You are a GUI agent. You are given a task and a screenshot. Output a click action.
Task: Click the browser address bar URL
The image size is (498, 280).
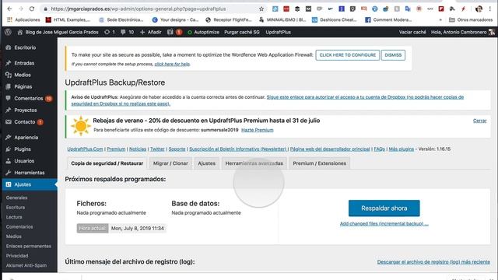point(139,9)
